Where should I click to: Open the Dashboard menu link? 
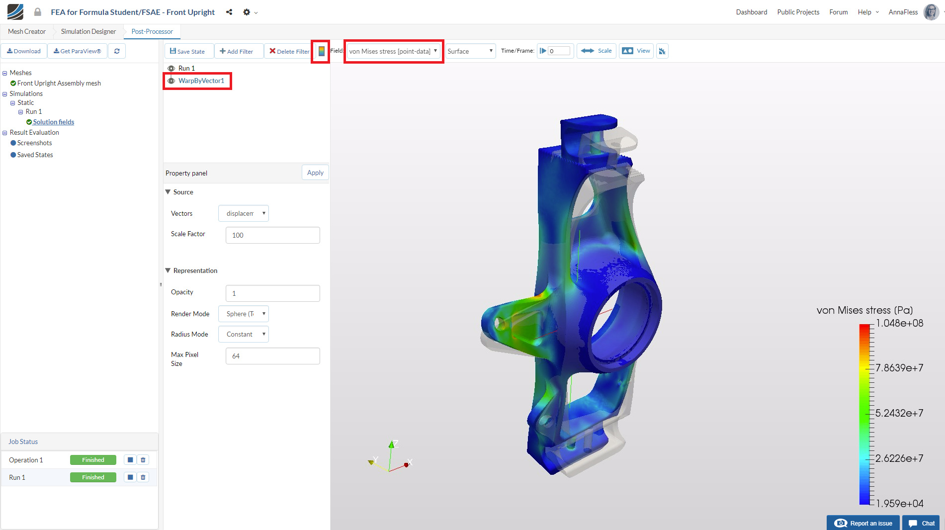[751, 12]
